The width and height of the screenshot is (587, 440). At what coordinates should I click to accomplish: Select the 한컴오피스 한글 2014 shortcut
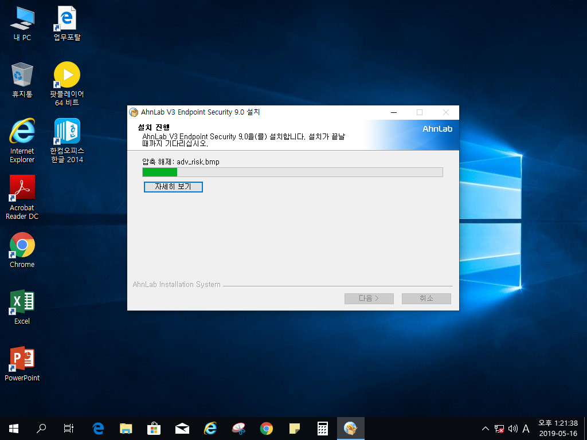pyautogui.click(x=67, y=141)
